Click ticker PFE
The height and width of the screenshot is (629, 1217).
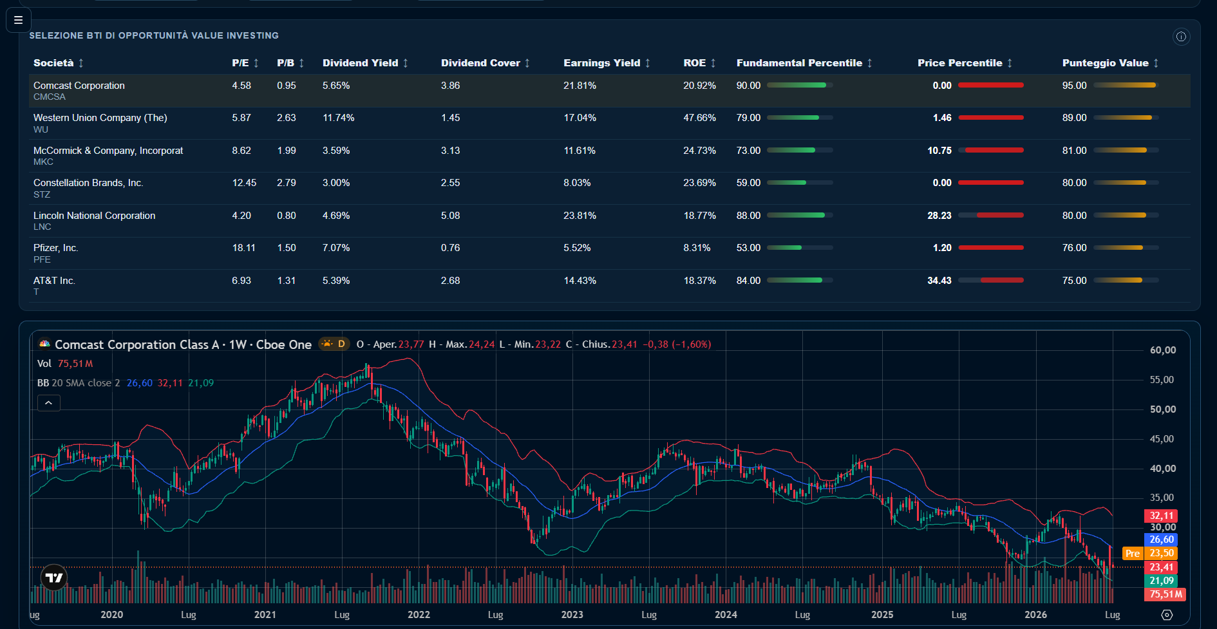[x=42, y=259]
